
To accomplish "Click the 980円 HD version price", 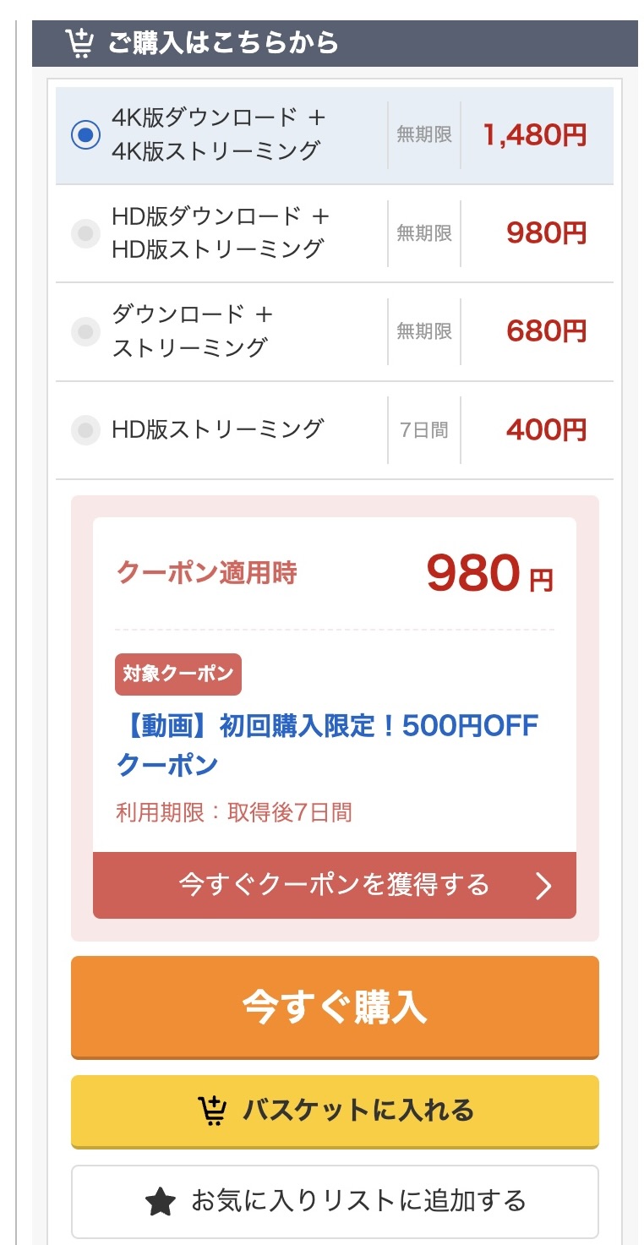I will tap(546, 233).
